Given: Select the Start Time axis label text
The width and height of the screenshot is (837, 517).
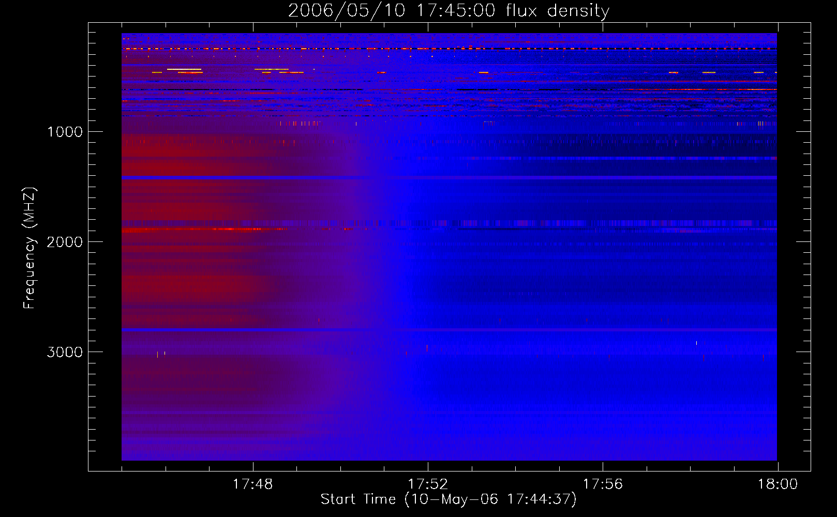Looking at the screenshot, I should [449, 499].
